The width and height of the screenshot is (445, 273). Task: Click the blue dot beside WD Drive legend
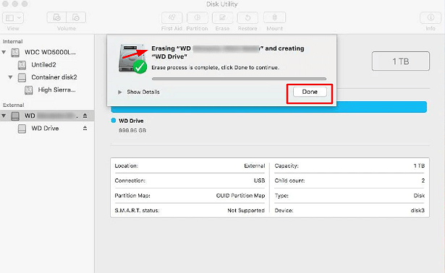(x=114, y=121)
